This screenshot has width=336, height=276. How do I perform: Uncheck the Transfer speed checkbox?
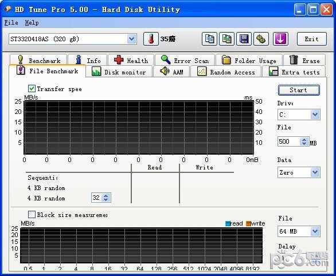(x=32, y=88)
